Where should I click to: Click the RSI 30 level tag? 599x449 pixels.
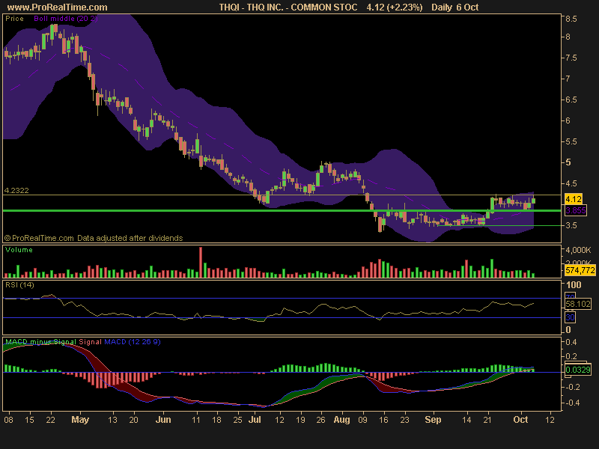point(570,317)
